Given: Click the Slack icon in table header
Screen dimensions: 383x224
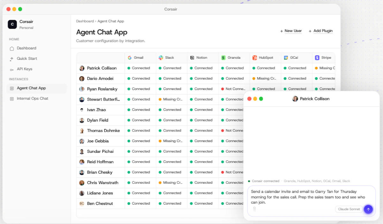Looking at the screenshot, I should tap(161, 58).
